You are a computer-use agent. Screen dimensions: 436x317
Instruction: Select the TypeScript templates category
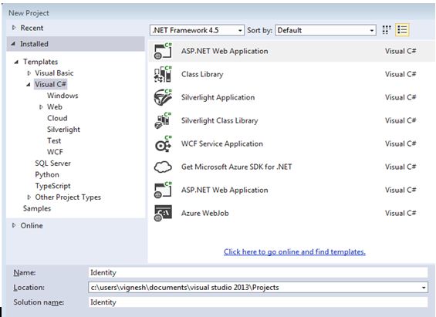52,186
